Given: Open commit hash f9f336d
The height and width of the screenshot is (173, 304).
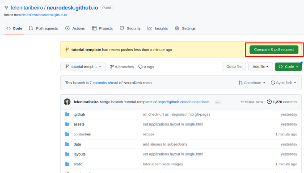Looking at the screenshot, I should pos(247,102).
